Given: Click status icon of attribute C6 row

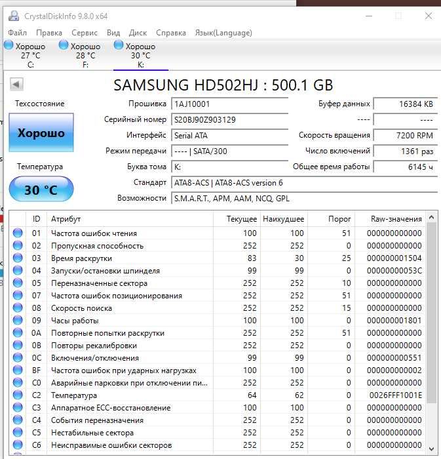Looking at the screenshot, I should coord(18,445).
